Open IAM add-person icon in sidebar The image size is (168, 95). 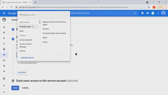pos(4,27)
